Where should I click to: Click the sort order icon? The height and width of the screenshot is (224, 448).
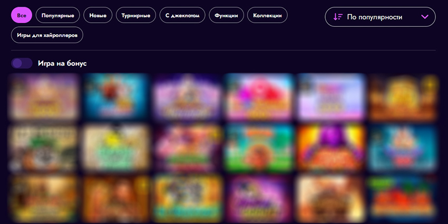[x=338, y=17]
